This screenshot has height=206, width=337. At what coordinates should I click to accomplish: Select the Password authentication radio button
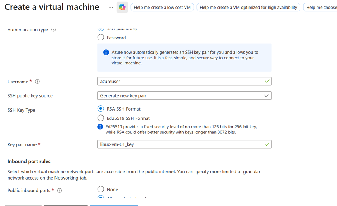click(x=101, y=37)
